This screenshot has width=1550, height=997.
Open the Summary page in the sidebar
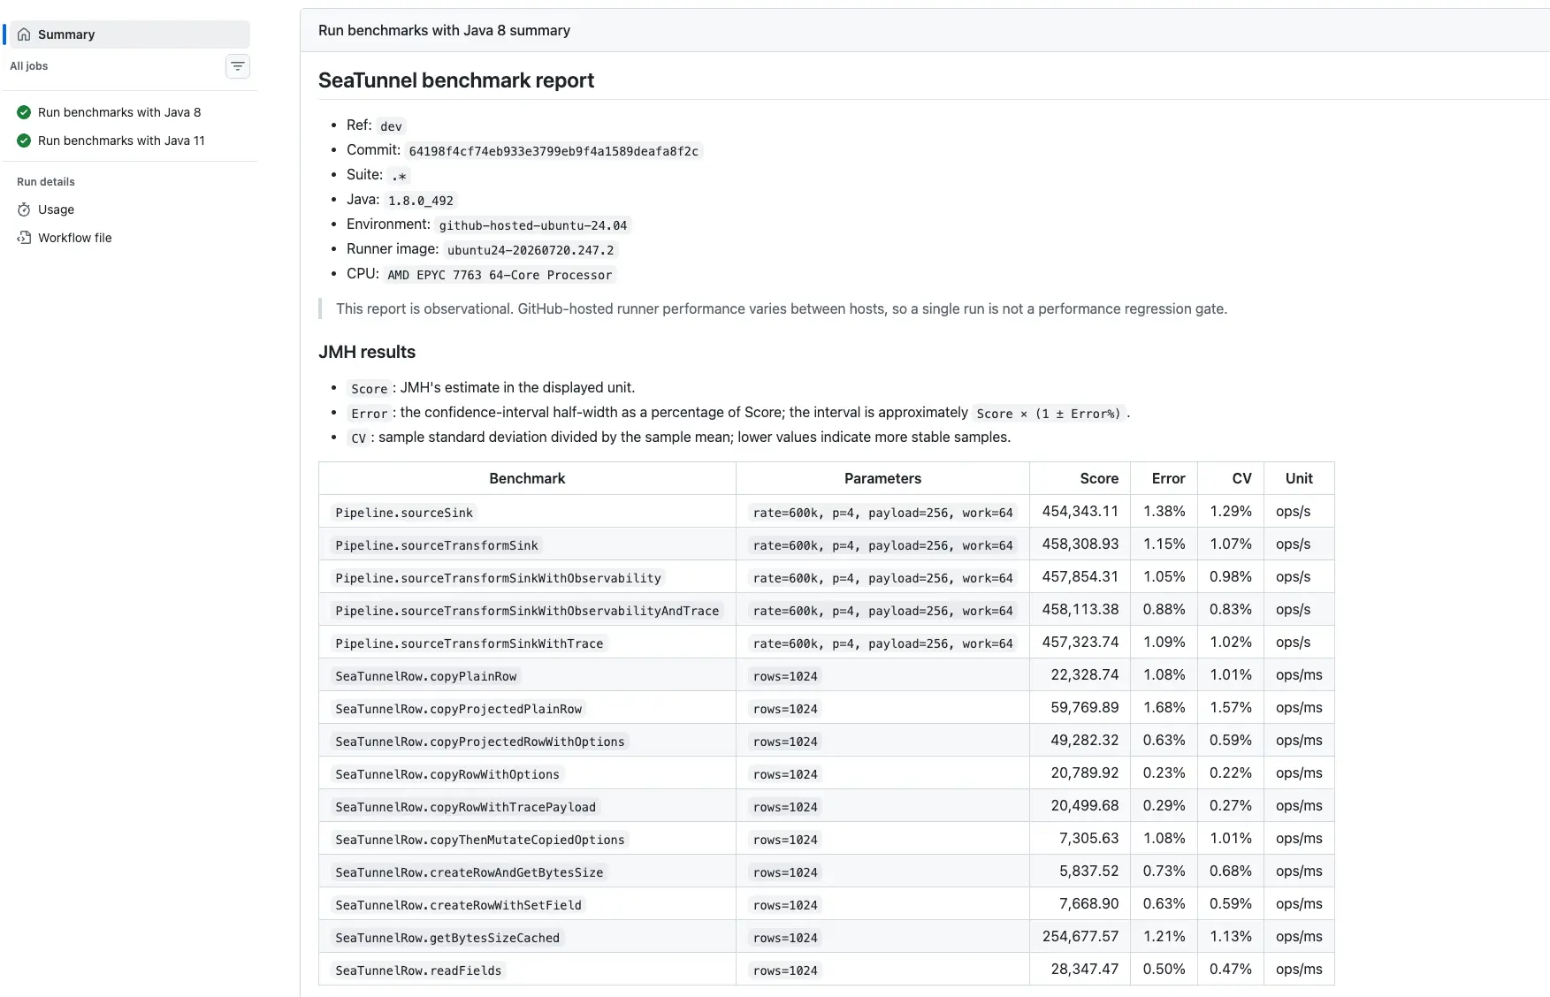click(x=129, y=34)
